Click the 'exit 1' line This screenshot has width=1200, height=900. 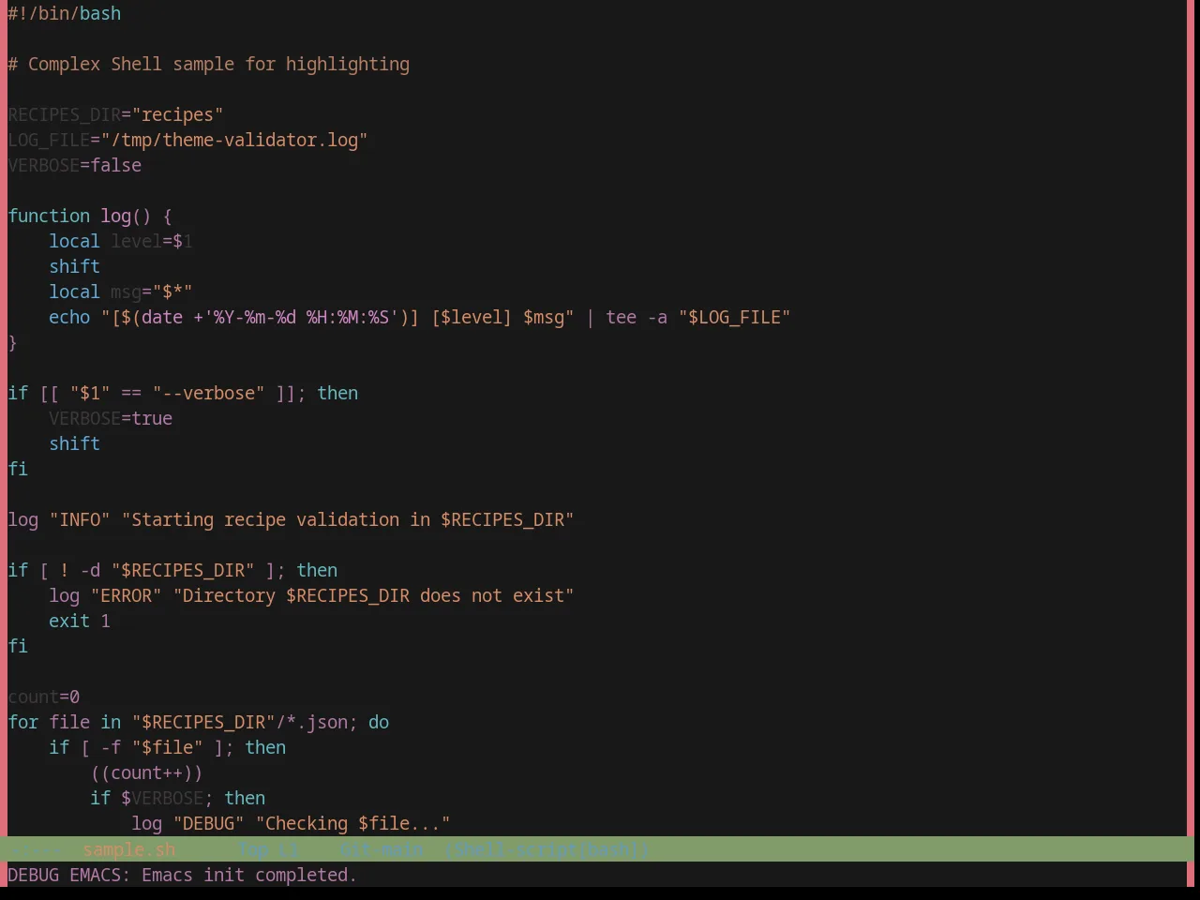click(x=80, y=621)
